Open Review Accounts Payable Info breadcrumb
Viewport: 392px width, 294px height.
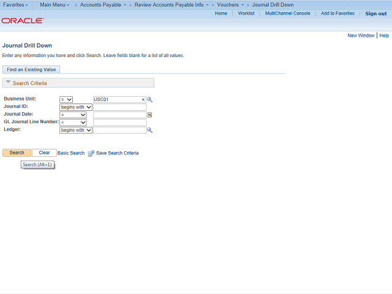coord(171,5)
